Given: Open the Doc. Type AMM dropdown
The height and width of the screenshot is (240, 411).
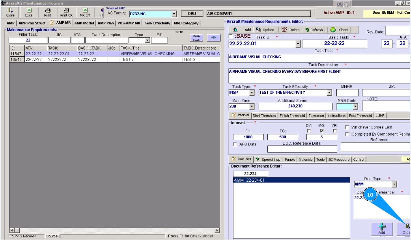Looking at the screenshot, I should pos(394,184).
